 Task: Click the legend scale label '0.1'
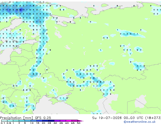pyautogui.click(x=3, y=123)
